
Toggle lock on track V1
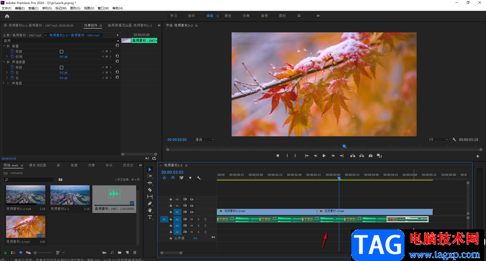[171, 212]
